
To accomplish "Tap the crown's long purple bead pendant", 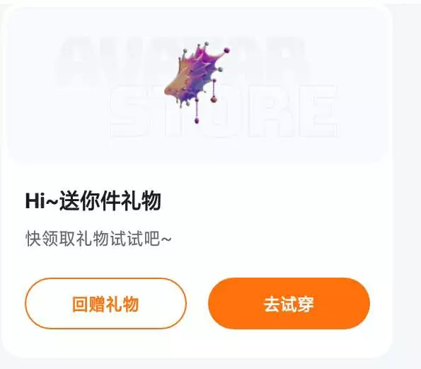I will [197, 110].
